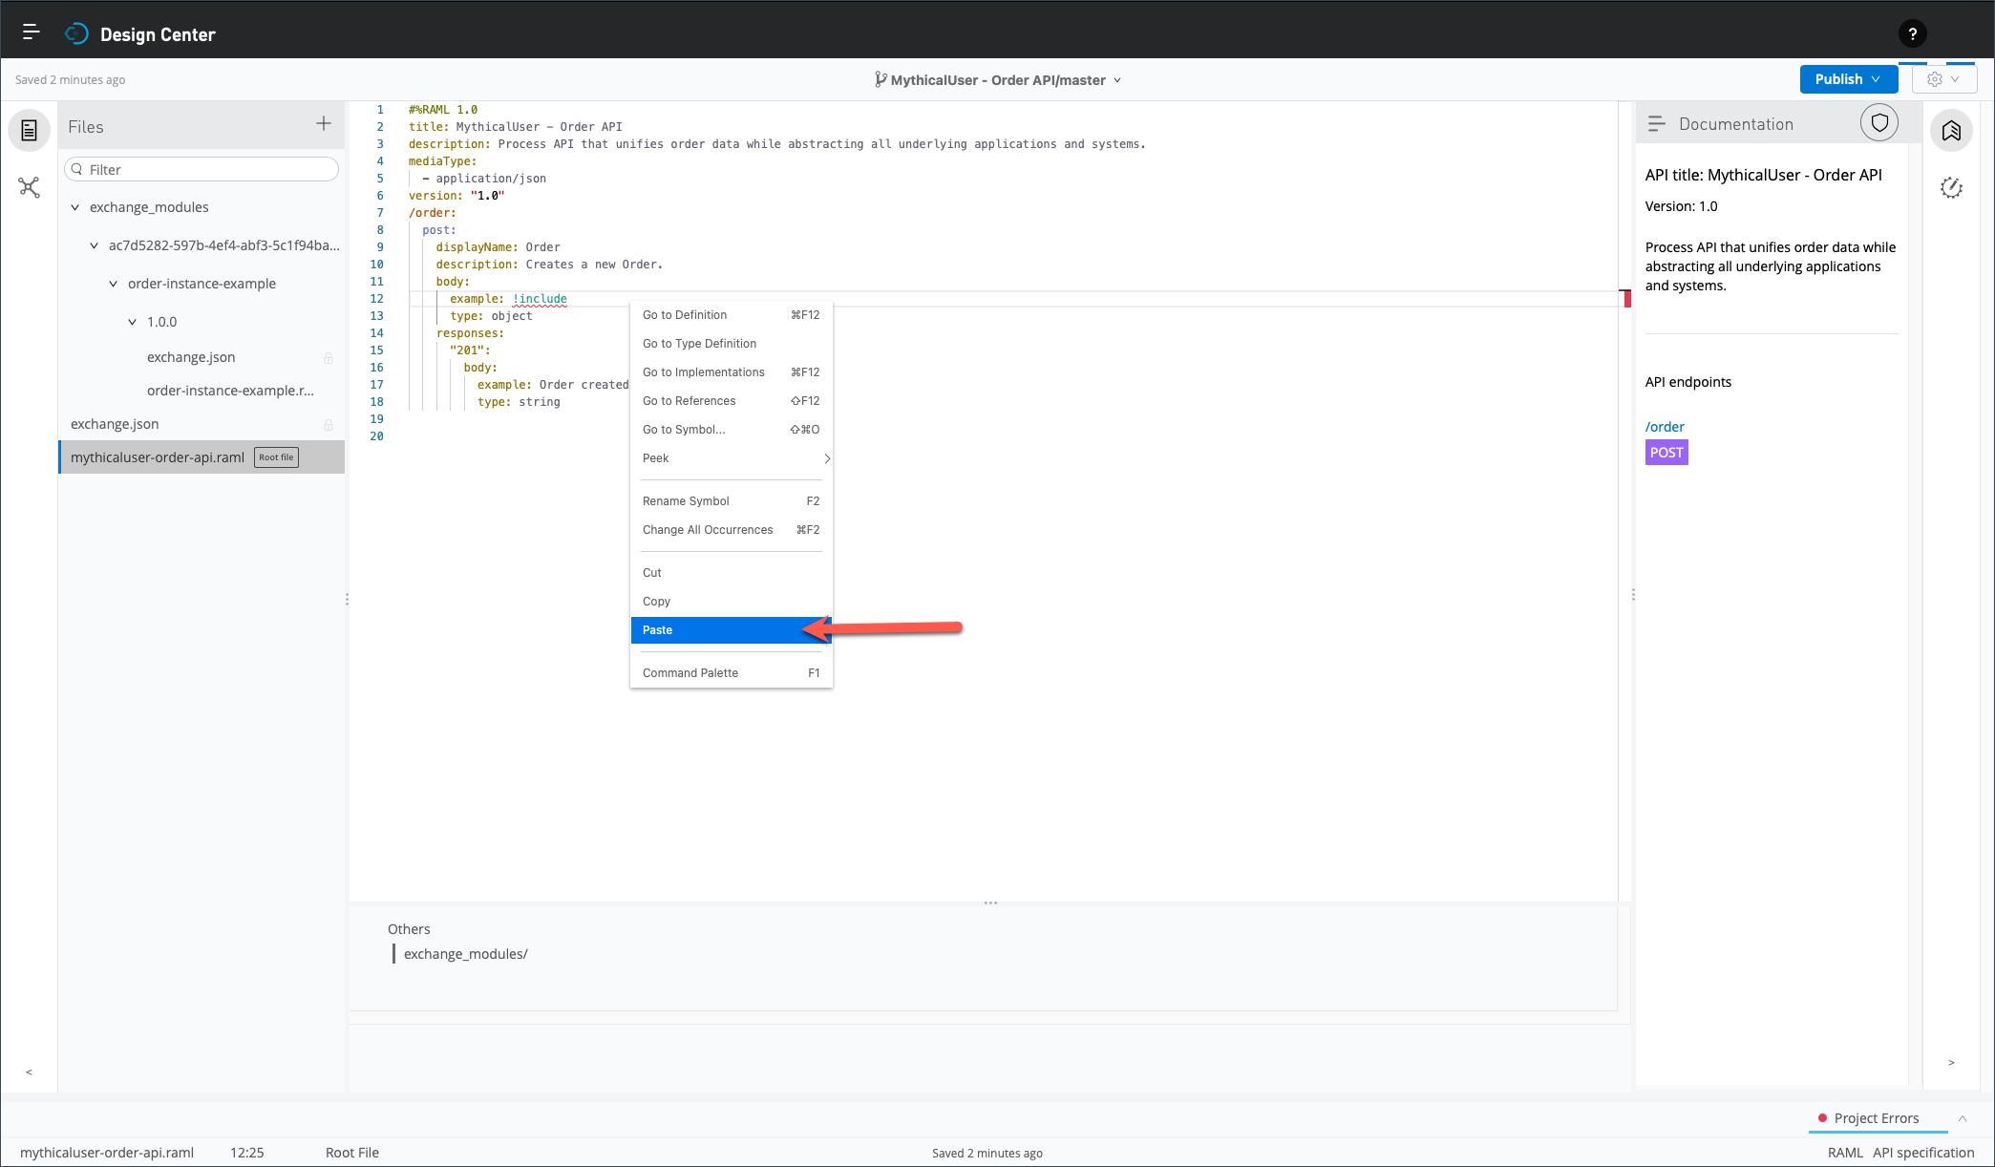The image size is (1995, 1167).
Task: Open the /order endpoint link
Action: pos(1665,427)
